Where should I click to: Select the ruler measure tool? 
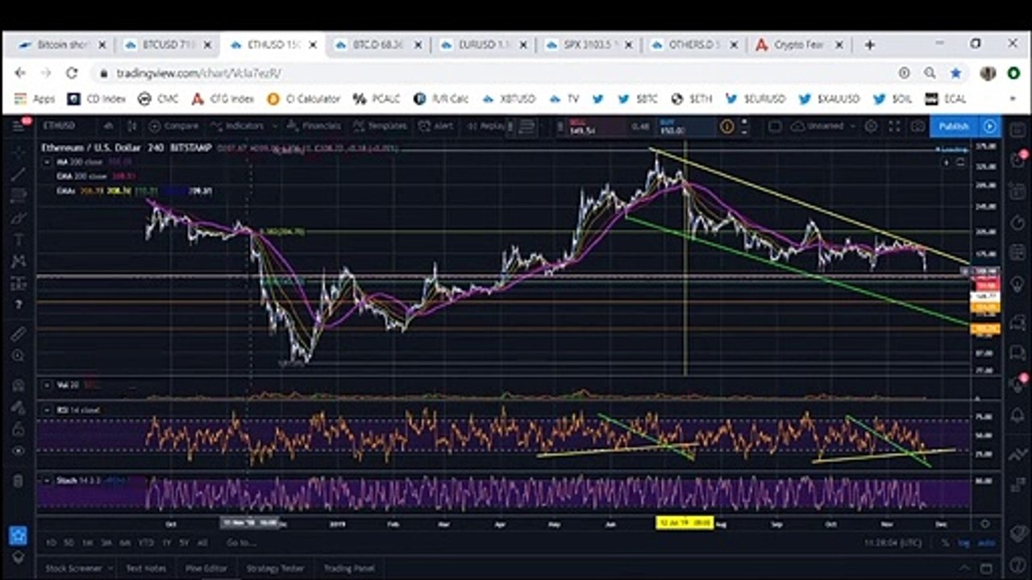point(19,333)
